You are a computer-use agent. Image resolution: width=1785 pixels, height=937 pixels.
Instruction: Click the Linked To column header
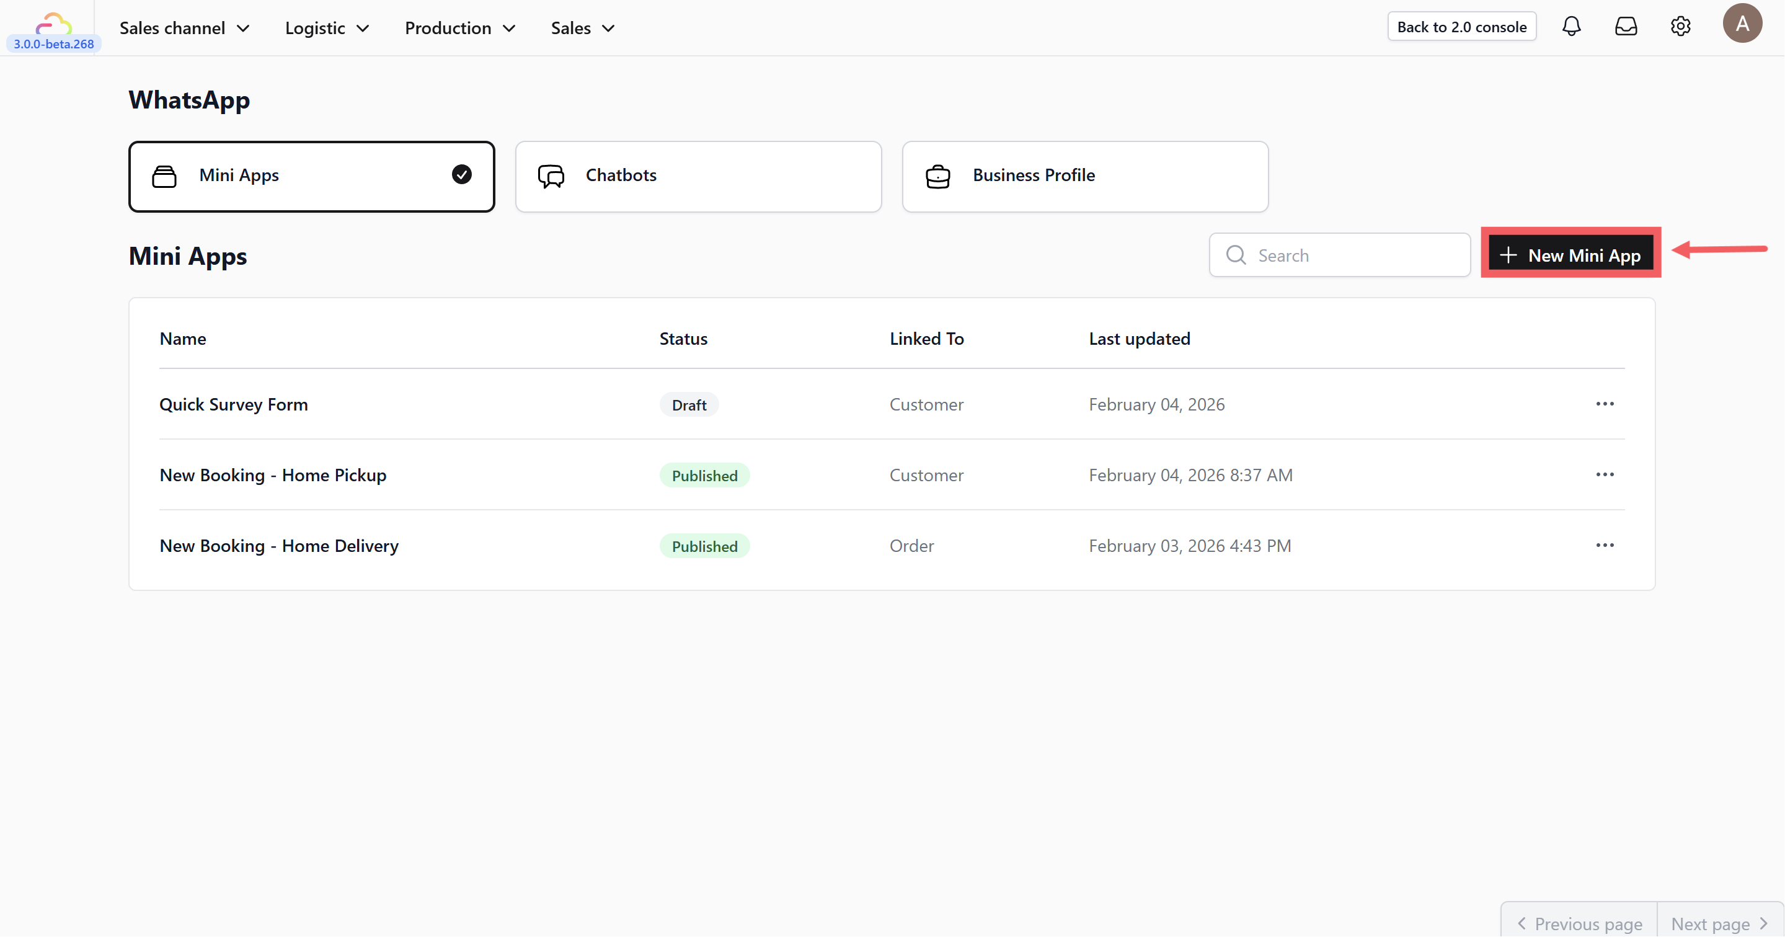point(926,338)
